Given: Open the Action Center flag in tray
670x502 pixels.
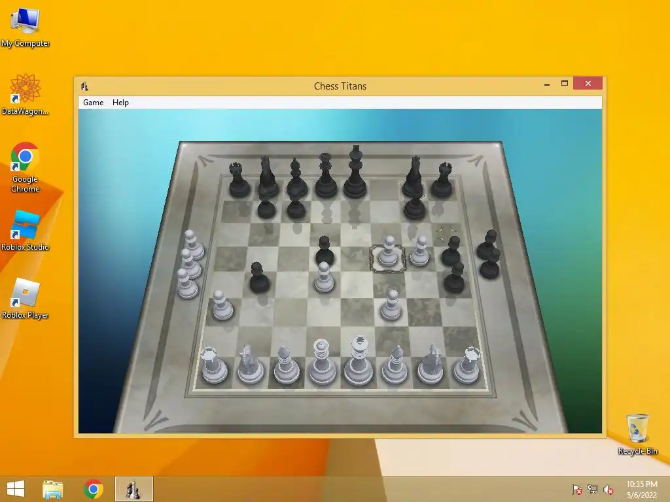Looking at the screenshot, I should point(576,489).
